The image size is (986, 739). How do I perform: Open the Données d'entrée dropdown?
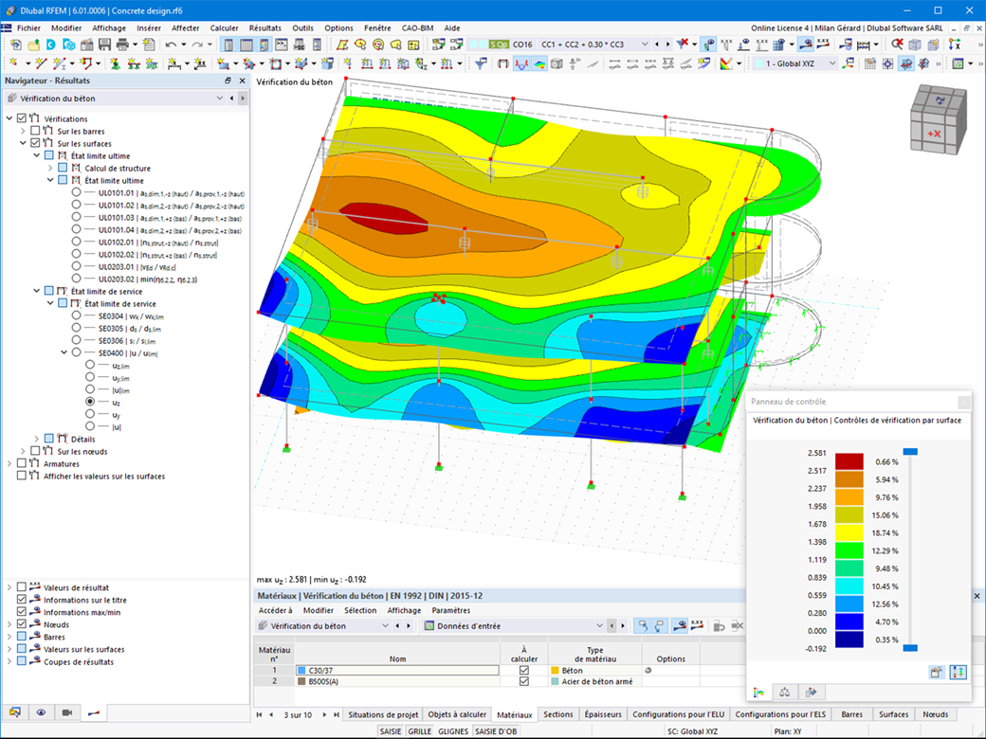pyautogui.click(x=598, y=626)
